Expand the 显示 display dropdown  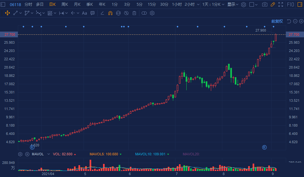click(233, 4)
